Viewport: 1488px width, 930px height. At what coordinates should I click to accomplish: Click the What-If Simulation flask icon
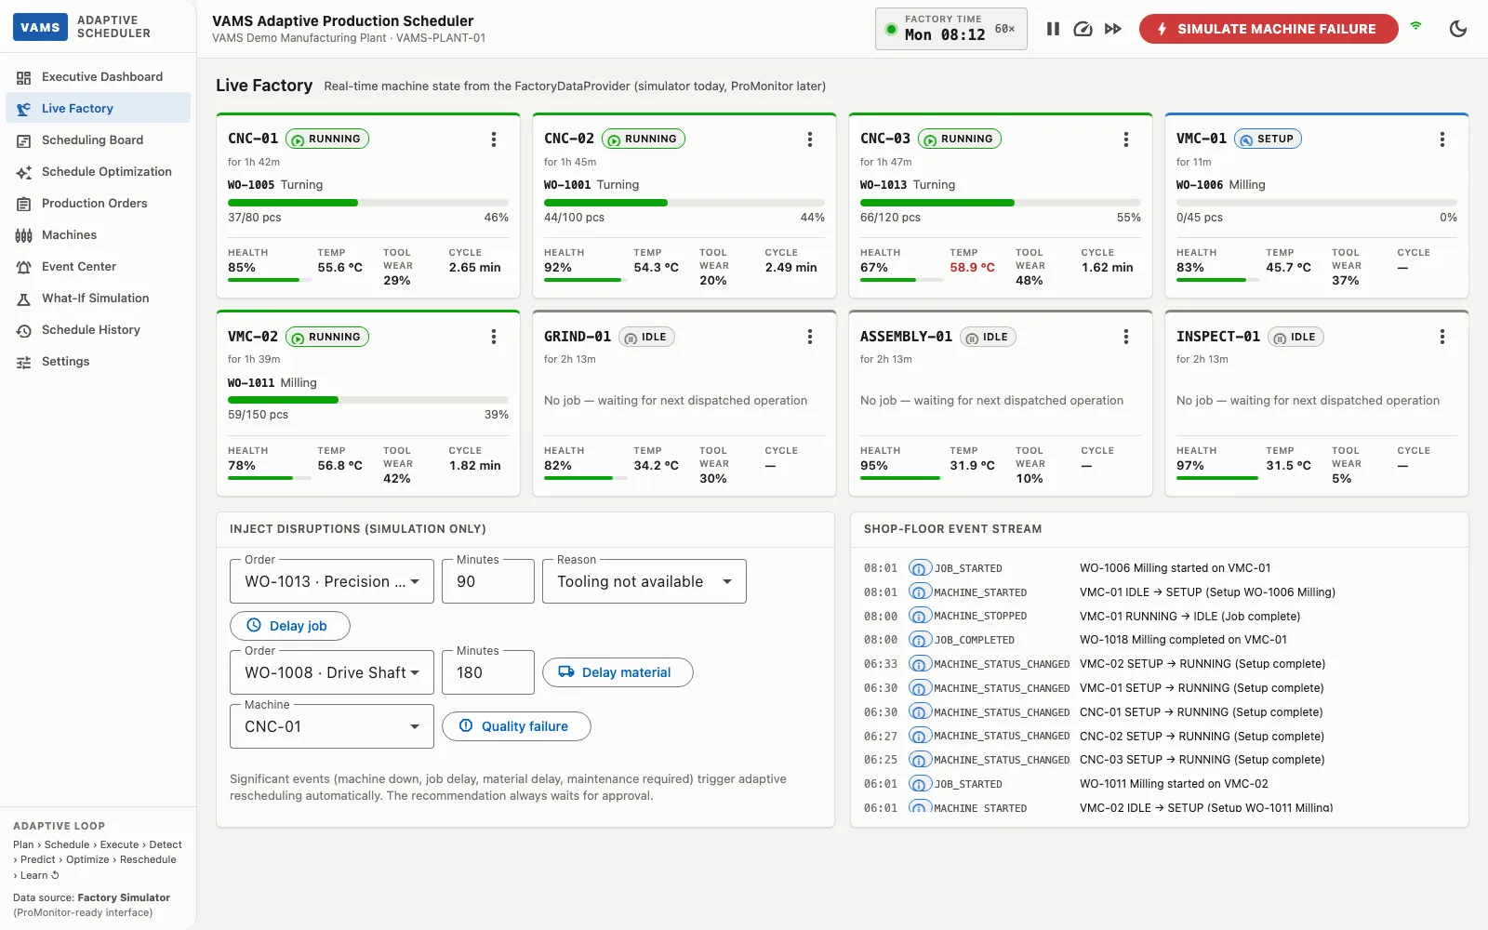(x=24, y=299)
